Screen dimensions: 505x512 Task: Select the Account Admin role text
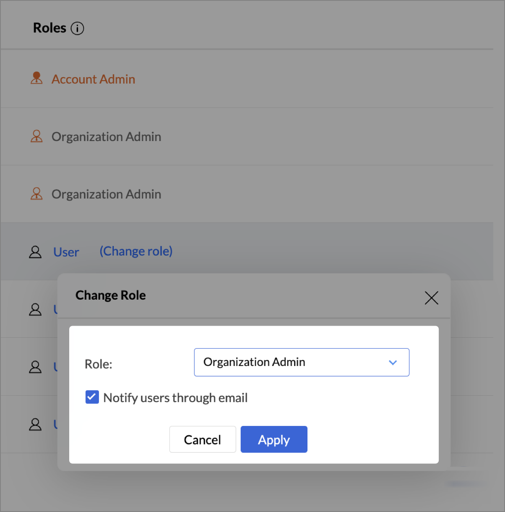click(93, 79)
